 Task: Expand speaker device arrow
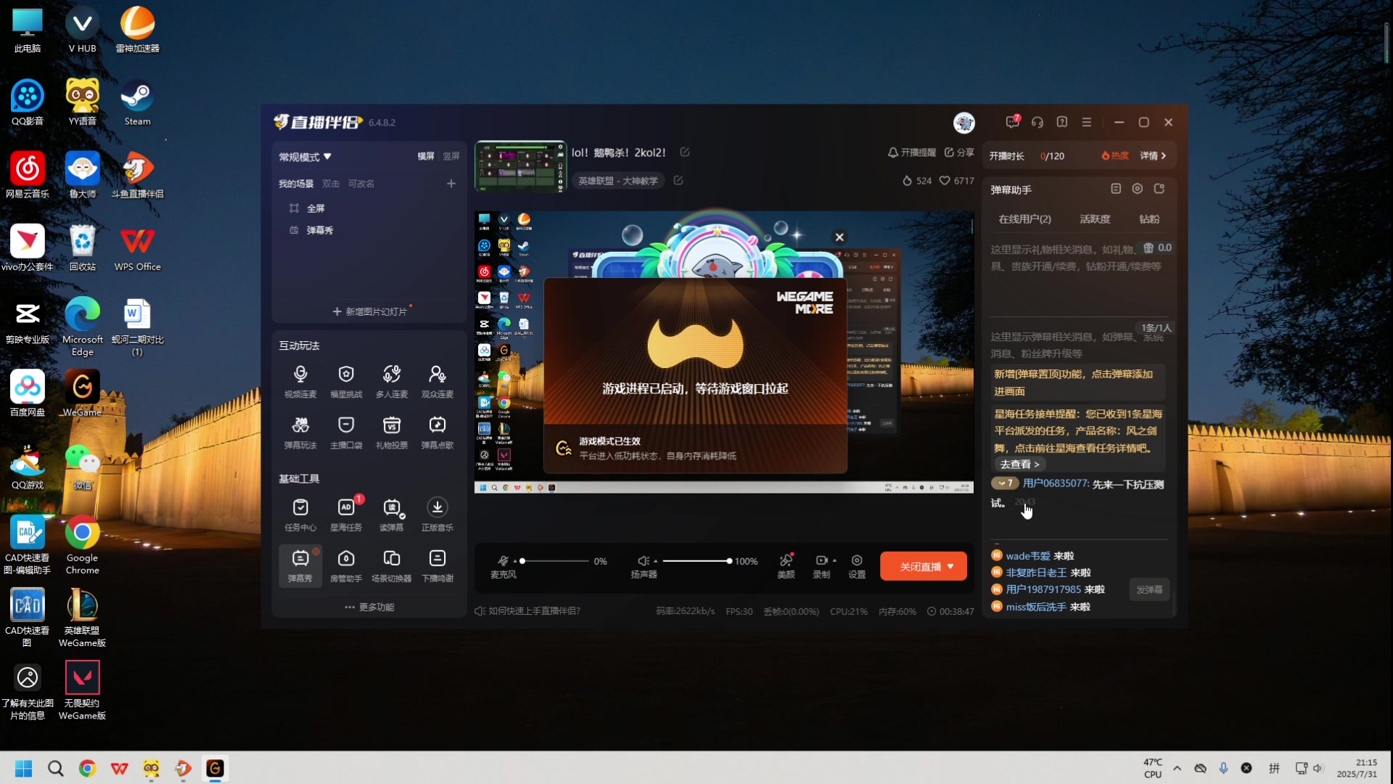coord(655,561)
